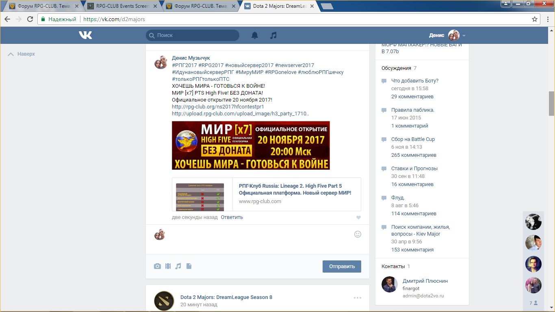Open discussion Правила паблика.
The image size is (555, 312).
[x=413, y=110]
